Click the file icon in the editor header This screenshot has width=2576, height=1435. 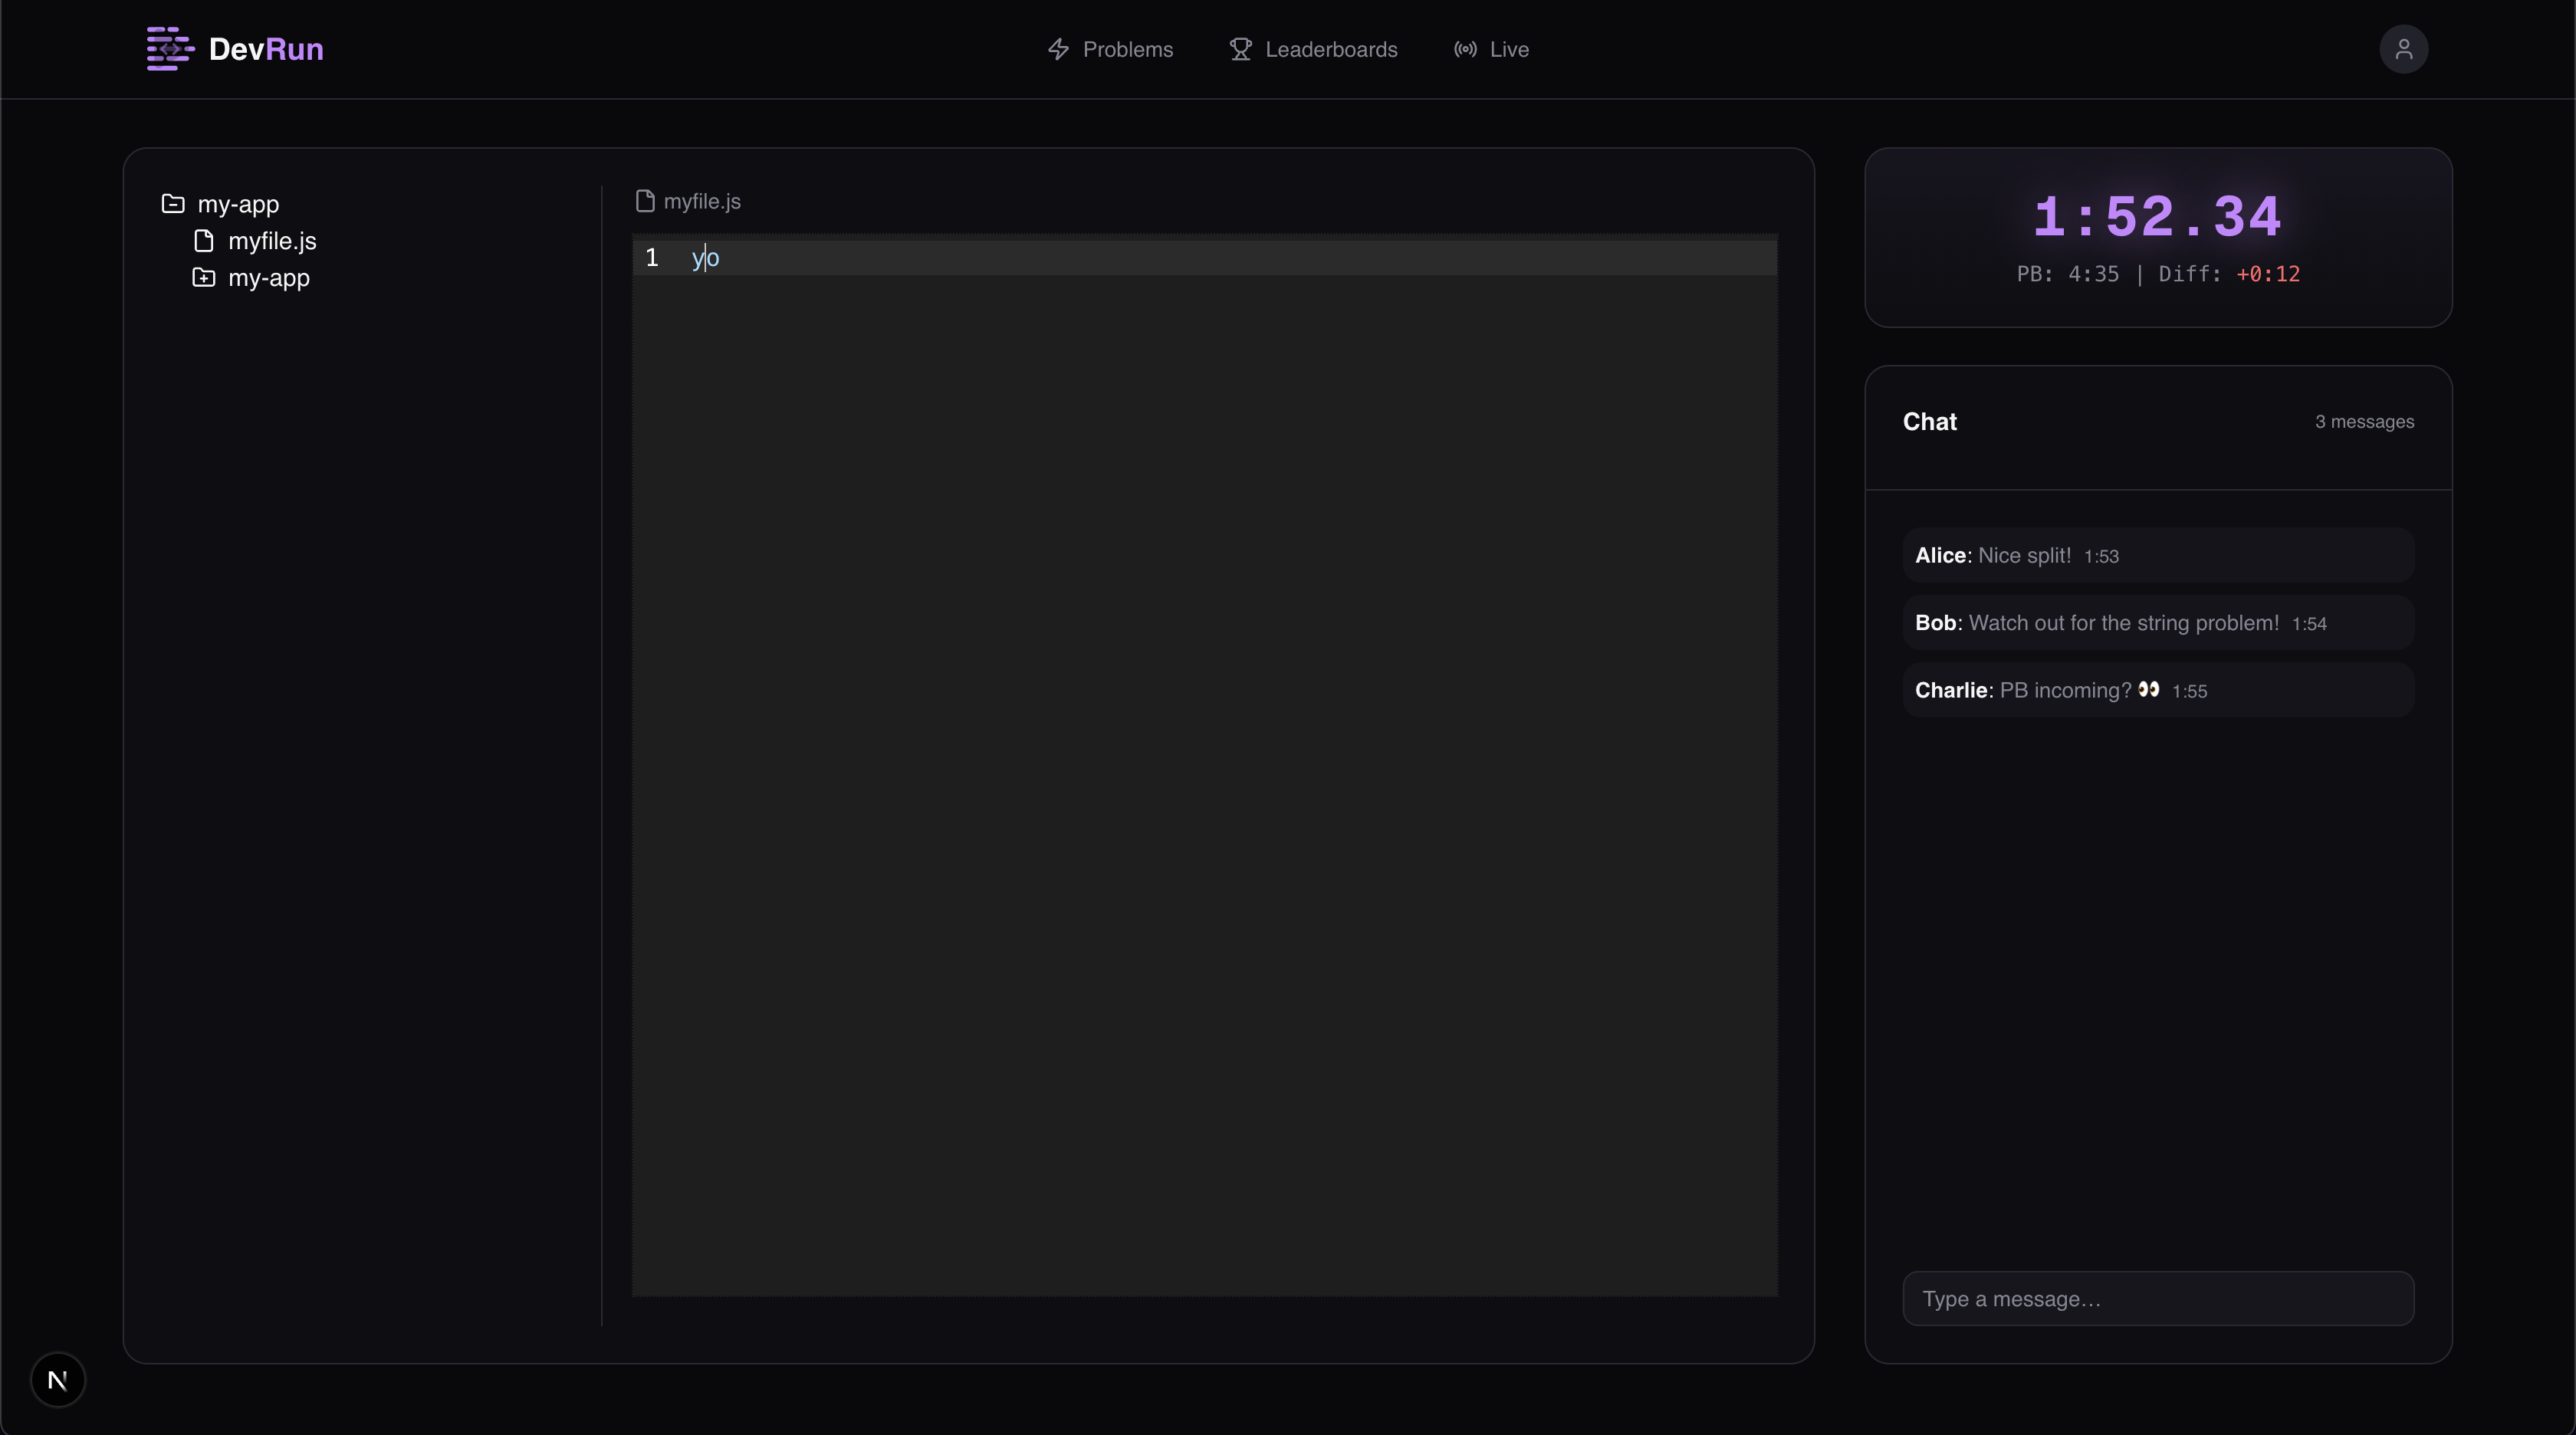point(645,201)
